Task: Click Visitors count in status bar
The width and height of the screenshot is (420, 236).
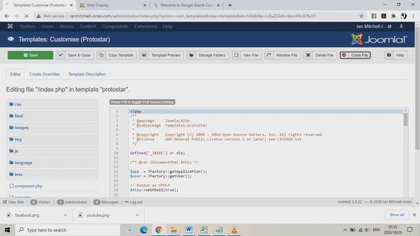Action: tap(40, 202)
